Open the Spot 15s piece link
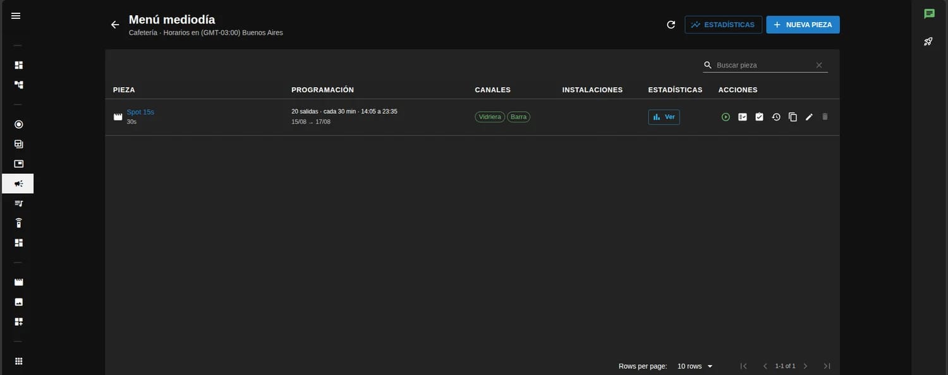 [x=140, y=112]
